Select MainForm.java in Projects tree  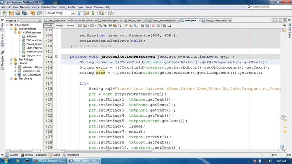pyautogui.click(x=34, y=51)
